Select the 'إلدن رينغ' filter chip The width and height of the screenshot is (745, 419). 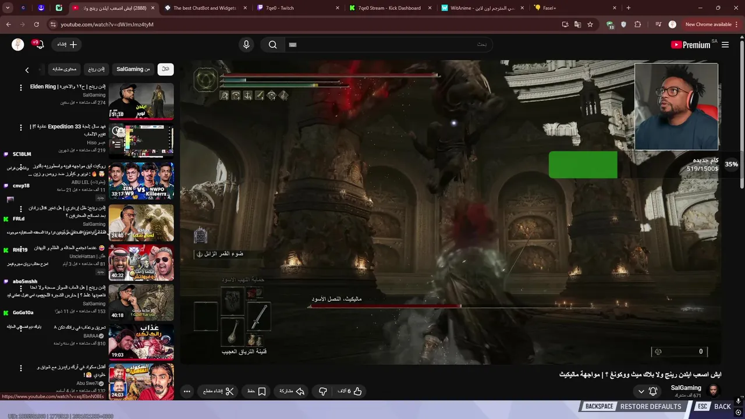(97, 69)
